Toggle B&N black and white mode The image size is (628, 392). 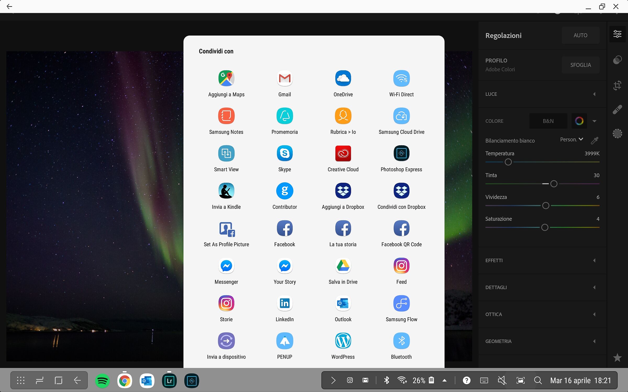[x=548, y=121]
